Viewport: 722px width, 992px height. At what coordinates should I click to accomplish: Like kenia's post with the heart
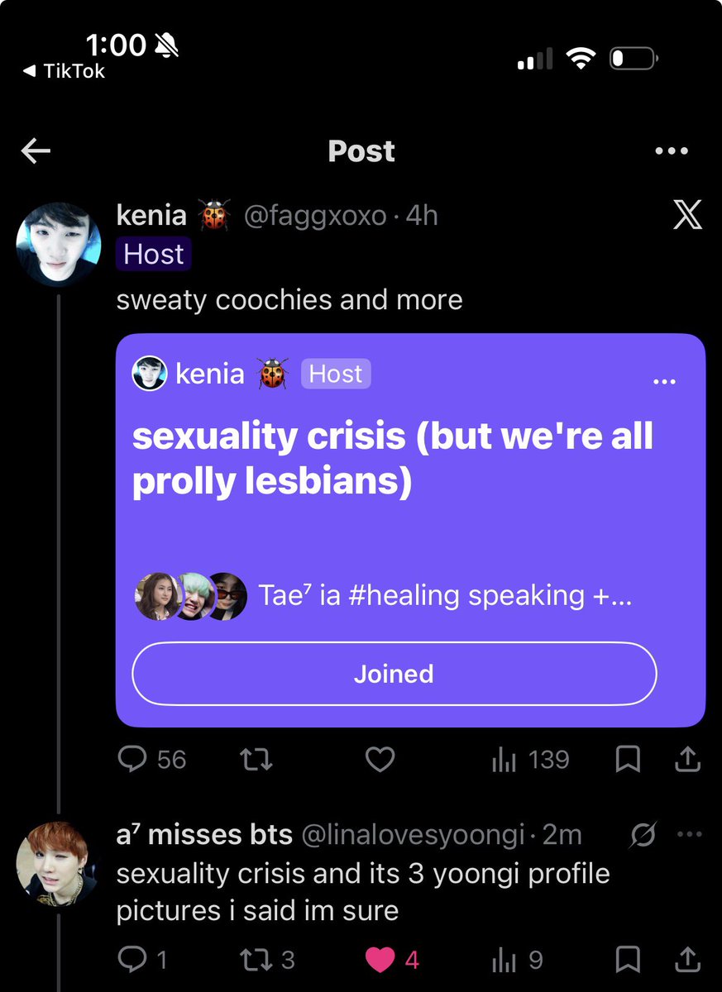click(x=380, y=760)
